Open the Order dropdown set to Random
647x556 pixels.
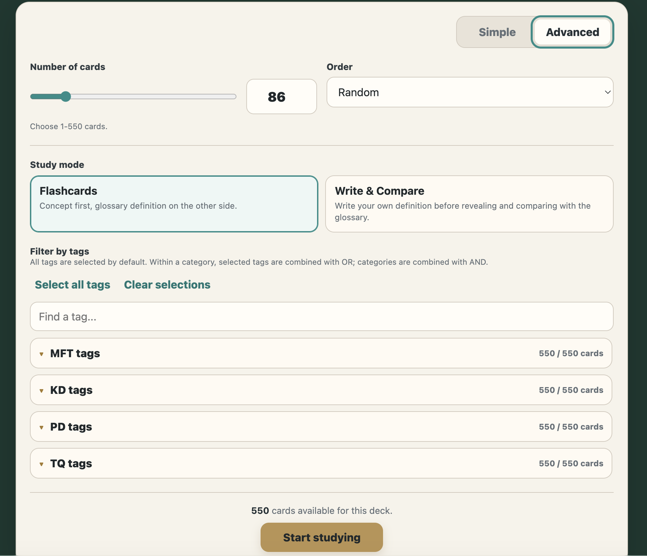coord(470,92)
